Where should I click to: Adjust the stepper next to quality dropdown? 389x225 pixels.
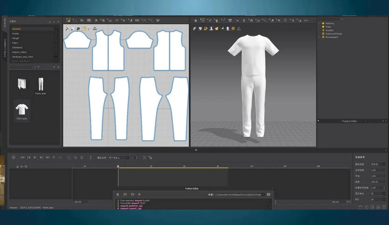click(x=137, y=158)
